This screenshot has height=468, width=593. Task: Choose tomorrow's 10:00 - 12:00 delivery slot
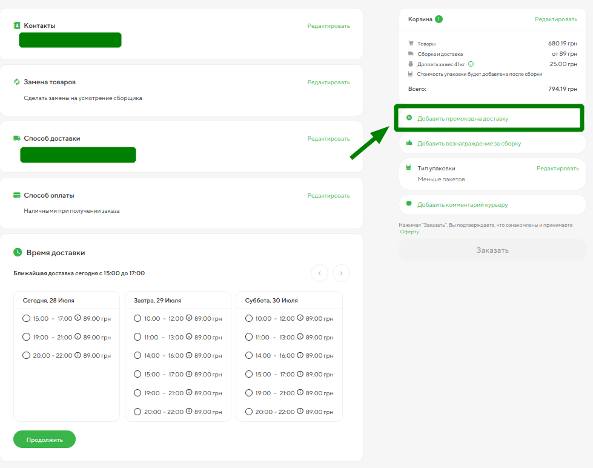(x=137, y=318)
